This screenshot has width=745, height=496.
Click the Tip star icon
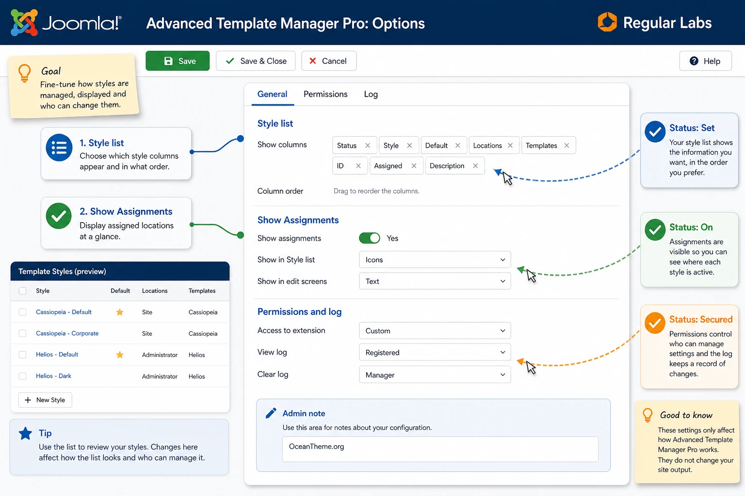click(x=25, y=433)
